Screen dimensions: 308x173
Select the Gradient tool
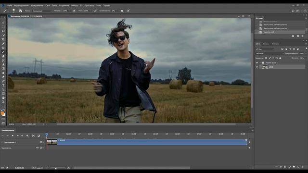pyautogui.click(x=3, y=69)
